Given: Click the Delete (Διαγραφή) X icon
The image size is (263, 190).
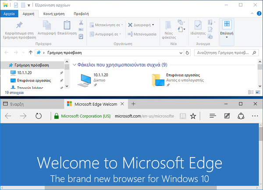Looking at the screenshot, I should [x=130, y=25].
